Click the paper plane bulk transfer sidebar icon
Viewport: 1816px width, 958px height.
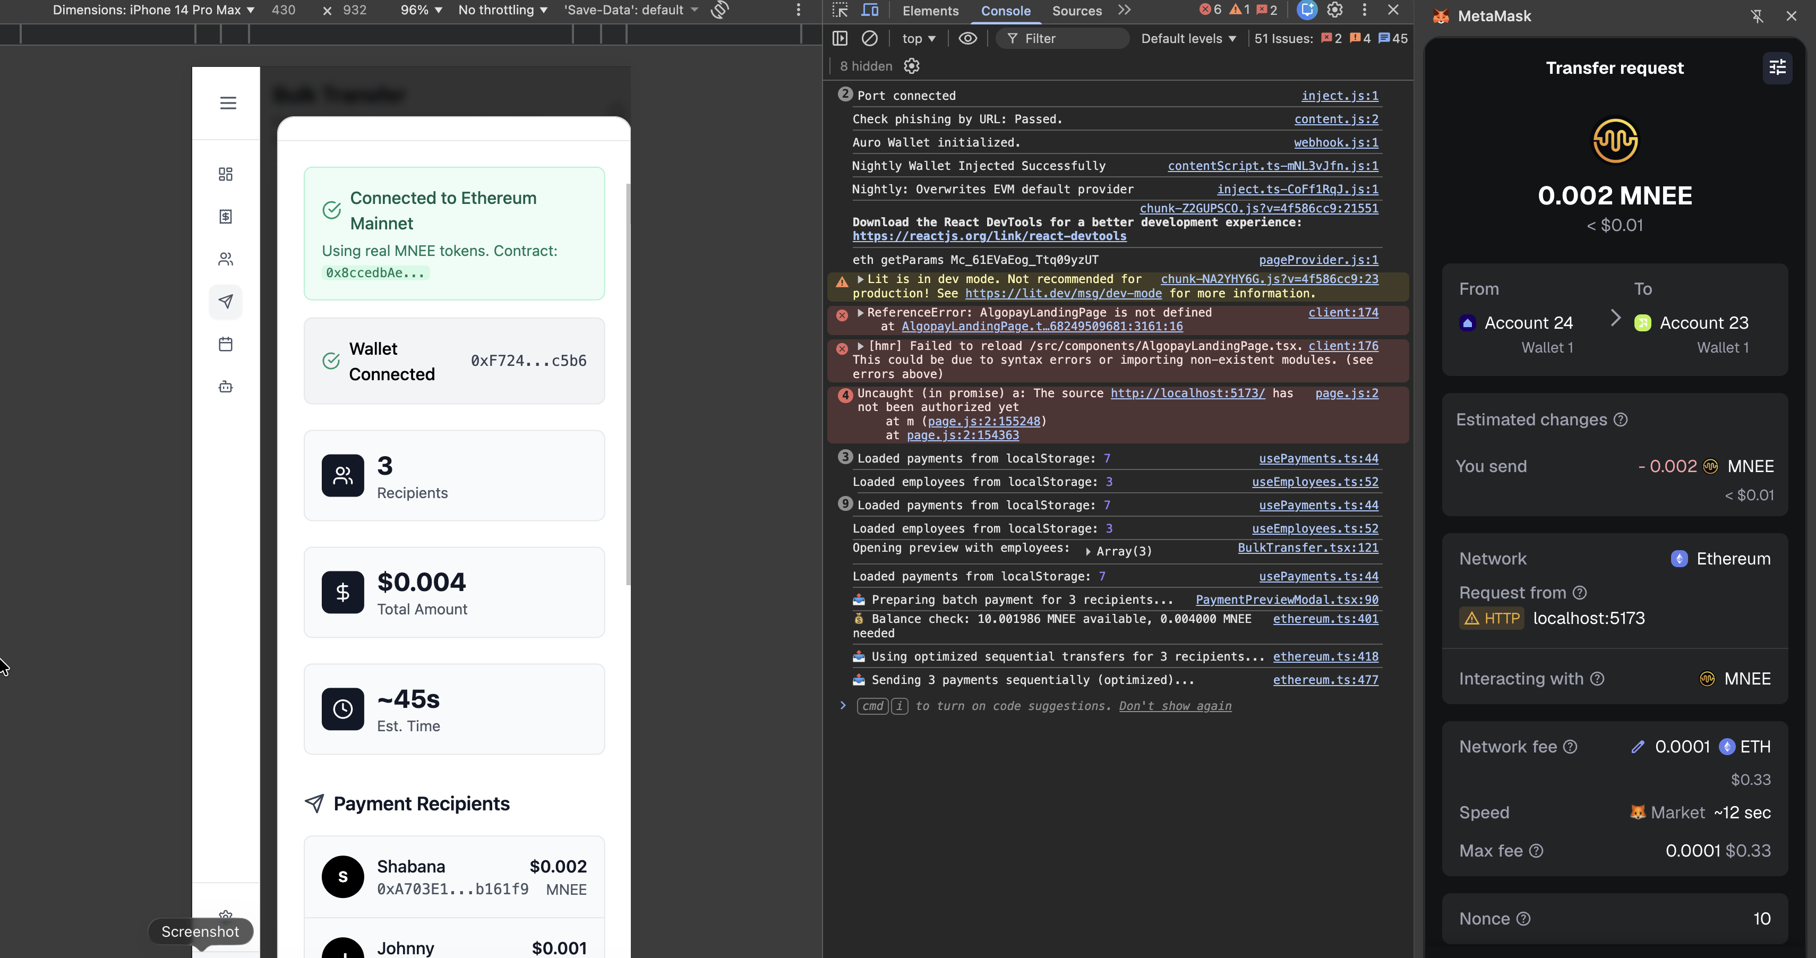pos(226,302)
